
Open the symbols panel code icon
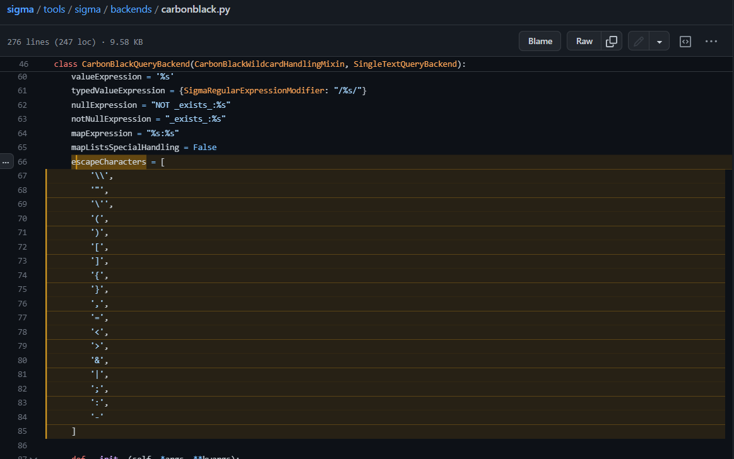(x=685, y=40)
